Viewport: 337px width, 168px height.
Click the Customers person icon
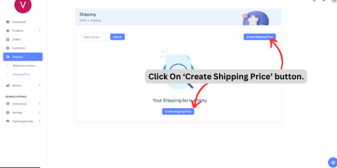8,48
